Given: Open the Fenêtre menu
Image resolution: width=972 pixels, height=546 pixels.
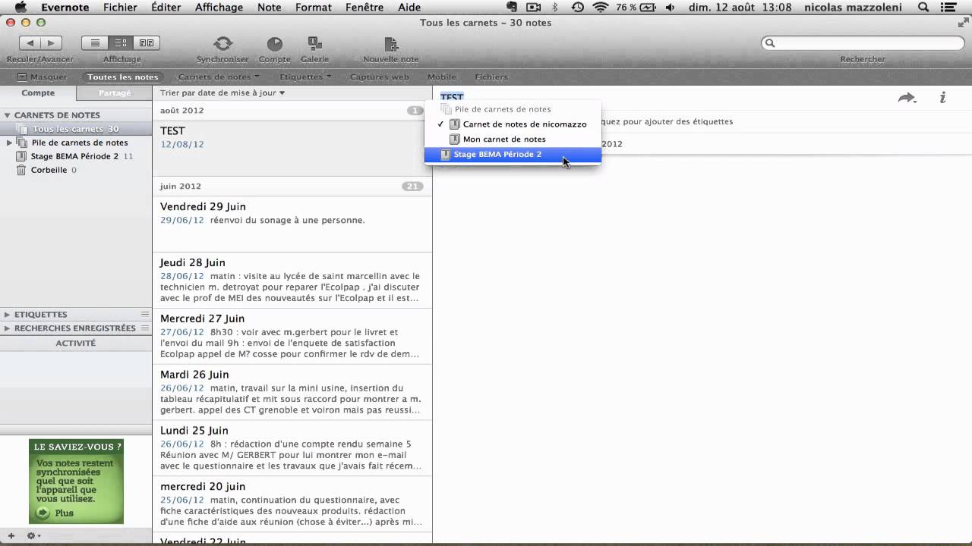Looking at the screenshot, I should coord(364,8).
